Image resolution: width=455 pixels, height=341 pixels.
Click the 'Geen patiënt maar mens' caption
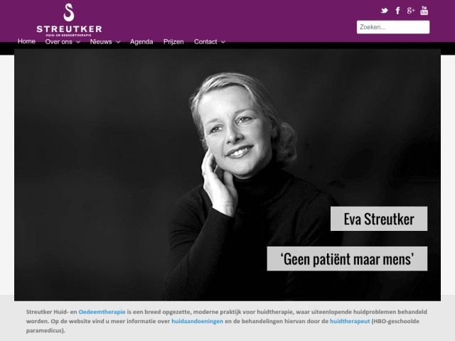pyautogui.click(x=347, y=259)
